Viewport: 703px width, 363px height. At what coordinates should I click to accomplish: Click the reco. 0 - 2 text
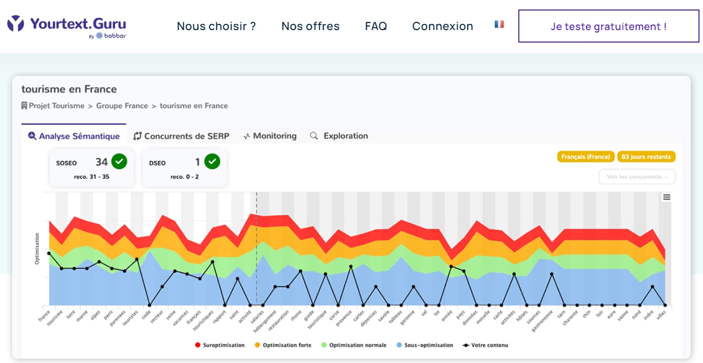coord(185,177)
